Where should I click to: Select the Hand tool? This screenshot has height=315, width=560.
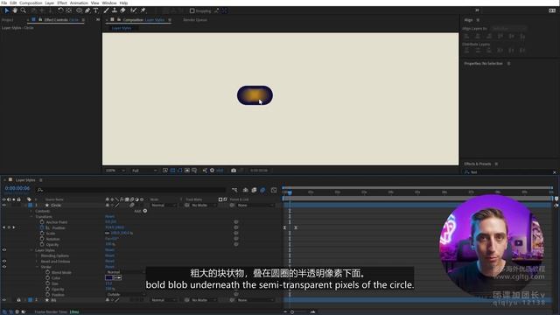click(x=15, y=10)
